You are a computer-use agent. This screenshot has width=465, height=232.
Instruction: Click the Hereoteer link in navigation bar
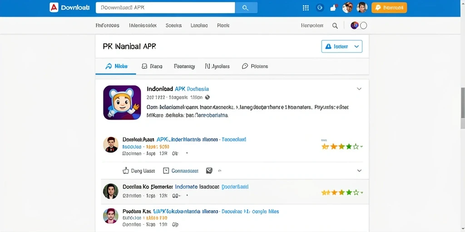click(x=312, y=25)
